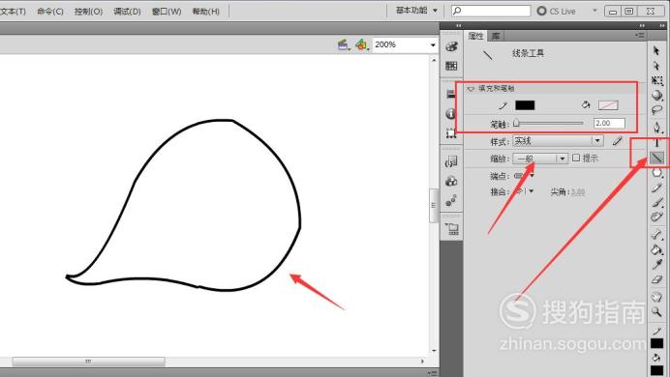This screenshot has height=377, width=670.
Task: Open the Properties panel options menu
Action: point(640,36)
